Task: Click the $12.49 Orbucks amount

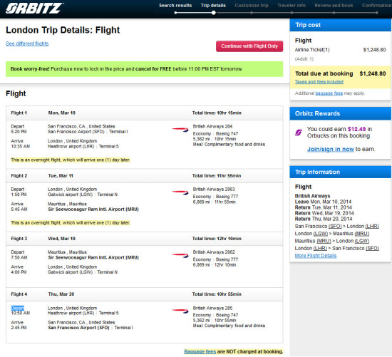Action: [356, 129]
